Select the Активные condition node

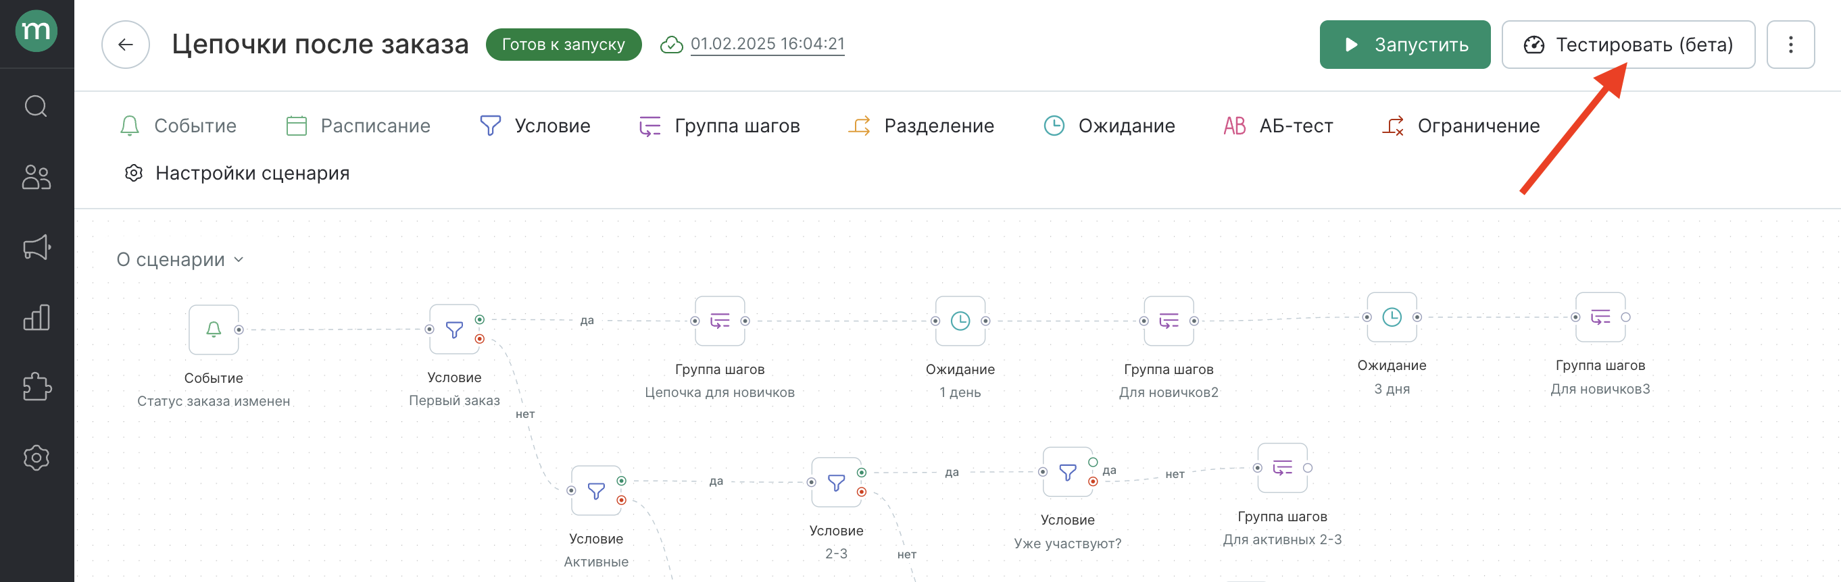tap(596, 491)
